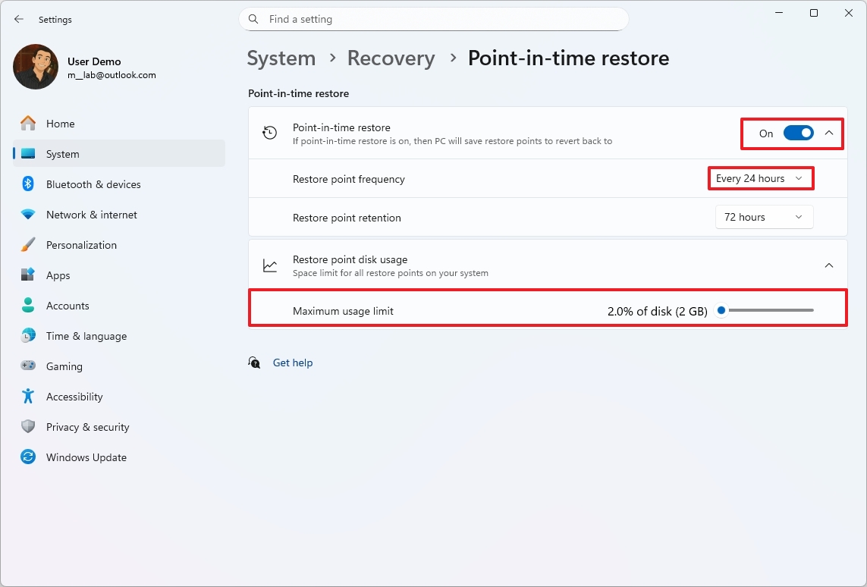Open Bluetooth & devices settings icon
The height and width of the screenshot is (587, 867).
coord(28,184)
